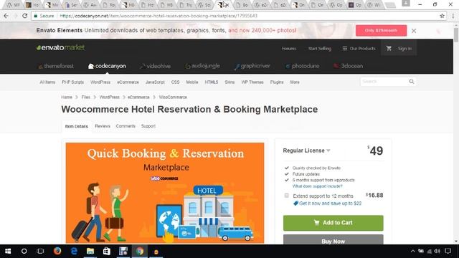Expand the More categories menu
This screenshot has height=258, width=459.
click(x=295, y=82)
